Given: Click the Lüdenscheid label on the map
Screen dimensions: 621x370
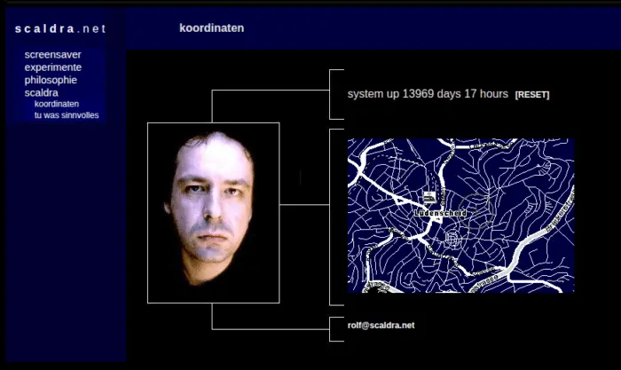Looking at the screenshot, I should pyautogui.click(x=440, y=213).
